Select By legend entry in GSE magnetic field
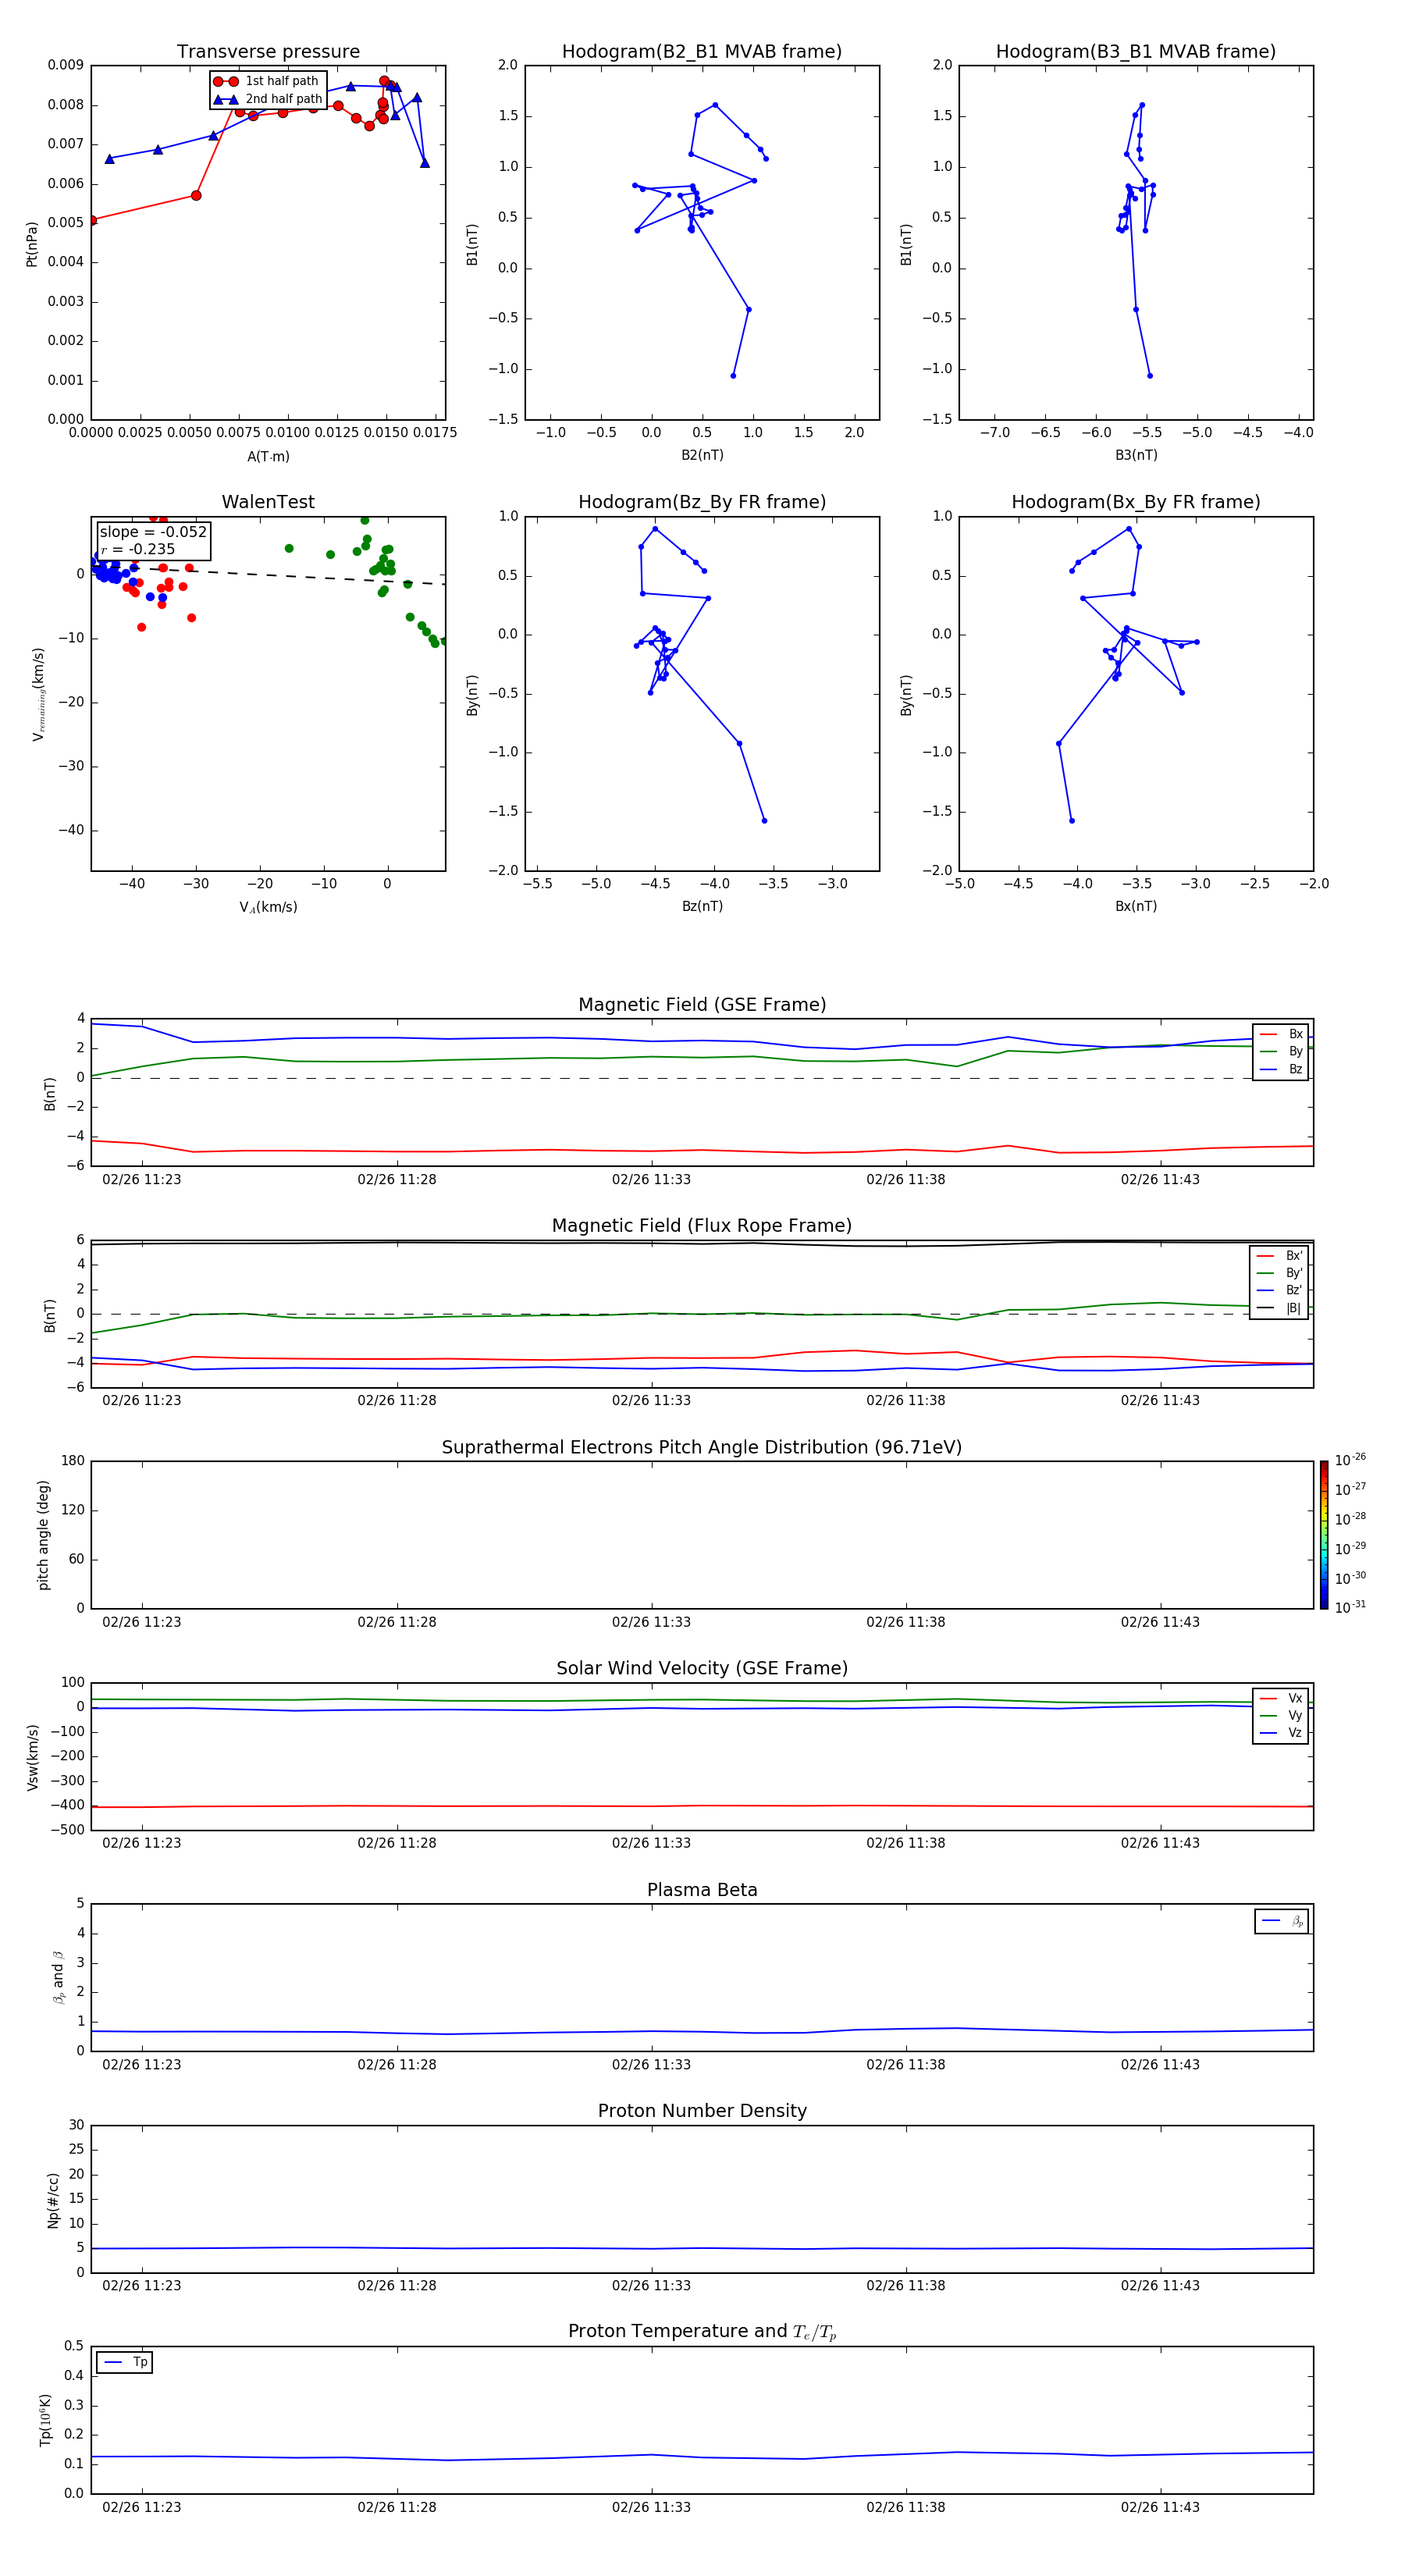 (x=1281, y=1052)
